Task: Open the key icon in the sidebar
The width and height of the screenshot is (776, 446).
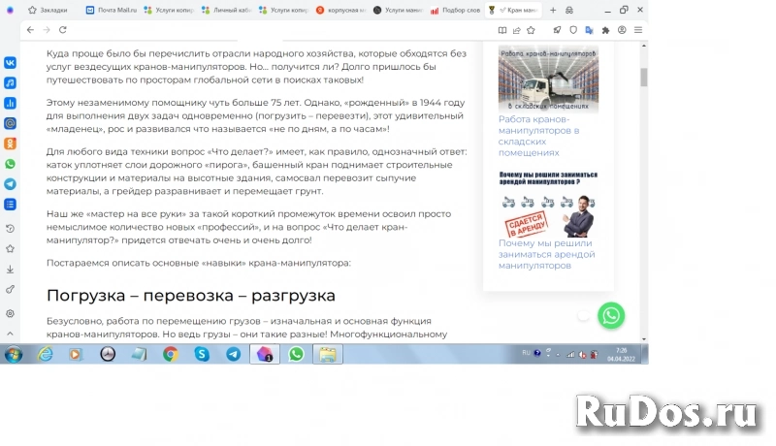Action: pyautogui.click(x=10, y=289)
